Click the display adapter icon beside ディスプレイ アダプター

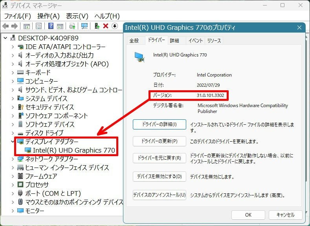coord(20,142)
